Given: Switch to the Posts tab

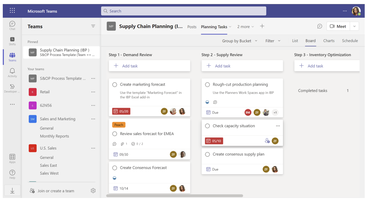Looking at the screenshot, I should (x=192, y=27).
